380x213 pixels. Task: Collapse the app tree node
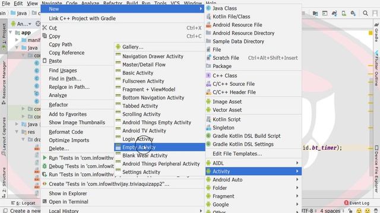11,33
